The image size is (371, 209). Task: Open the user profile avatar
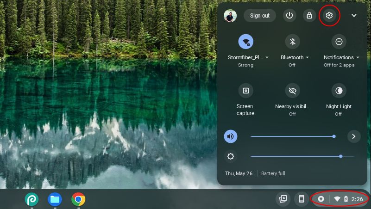pyautogui.click(x=230, y=16)
